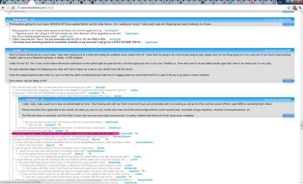This screenshot has height=184, width=303.
Task: Go back with the browser Back arrow
Action: [3, 8]
